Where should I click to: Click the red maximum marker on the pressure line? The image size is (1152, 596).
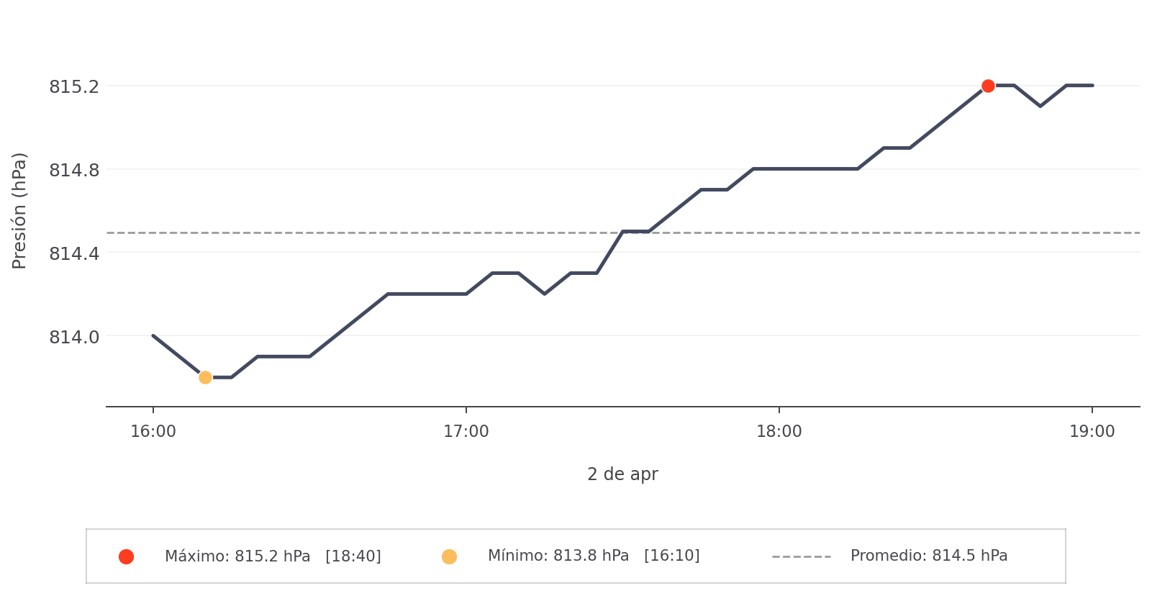pyautogui.click(x=988, y=86)
